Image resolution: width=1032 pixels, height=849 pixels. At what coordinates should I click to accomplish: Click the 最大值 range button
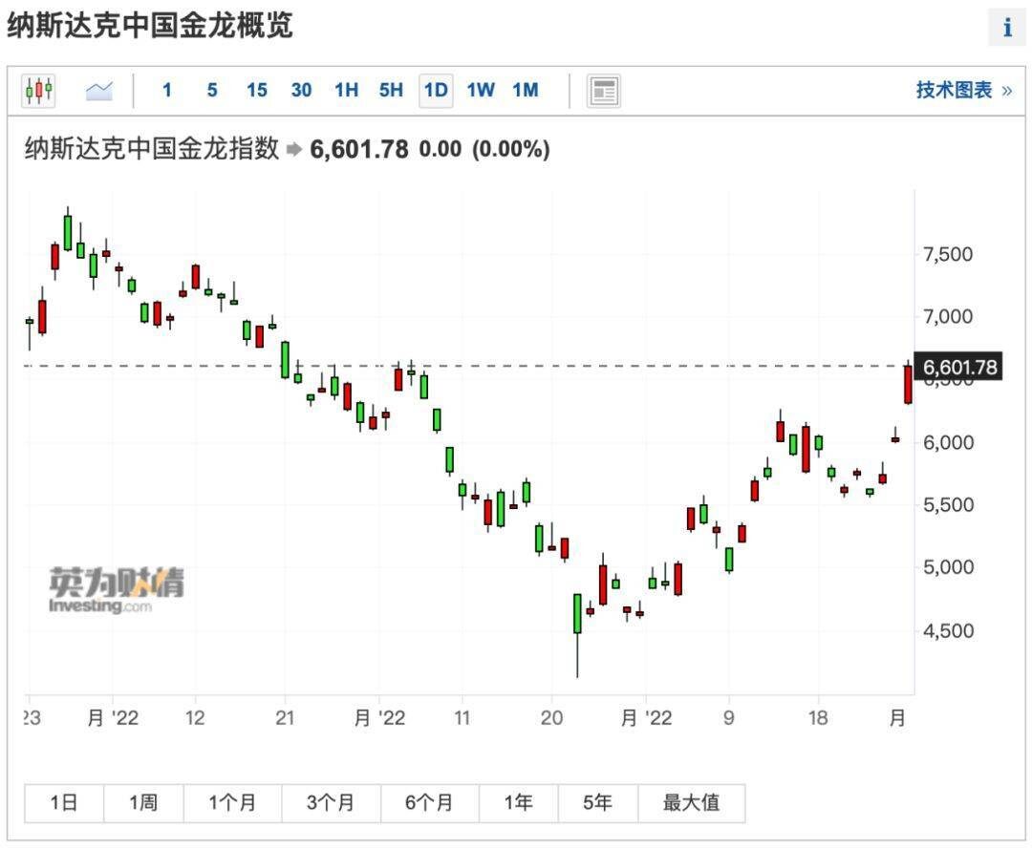[691, 803]
